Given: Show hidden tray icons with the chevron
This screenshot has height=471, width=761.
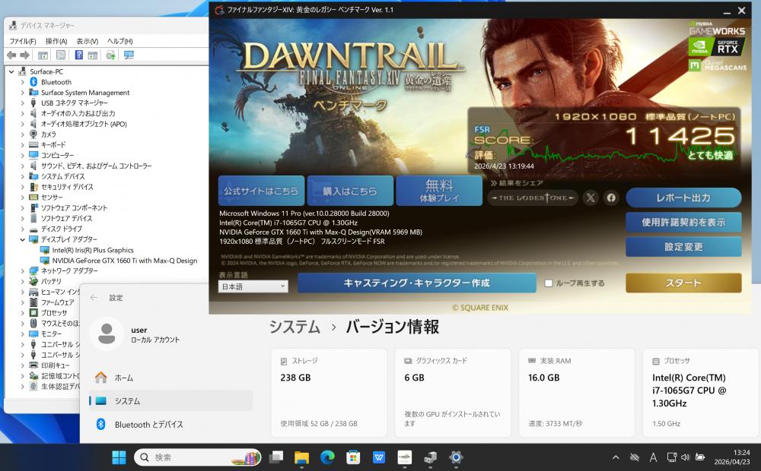Looking at the screenshot, I should [616, 457].
